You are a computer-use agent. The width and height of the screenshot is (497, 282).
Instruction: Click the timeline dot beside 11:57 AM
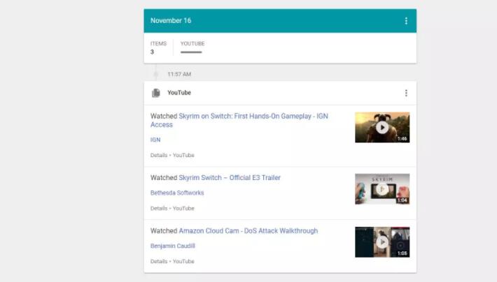tap(155, 74)
